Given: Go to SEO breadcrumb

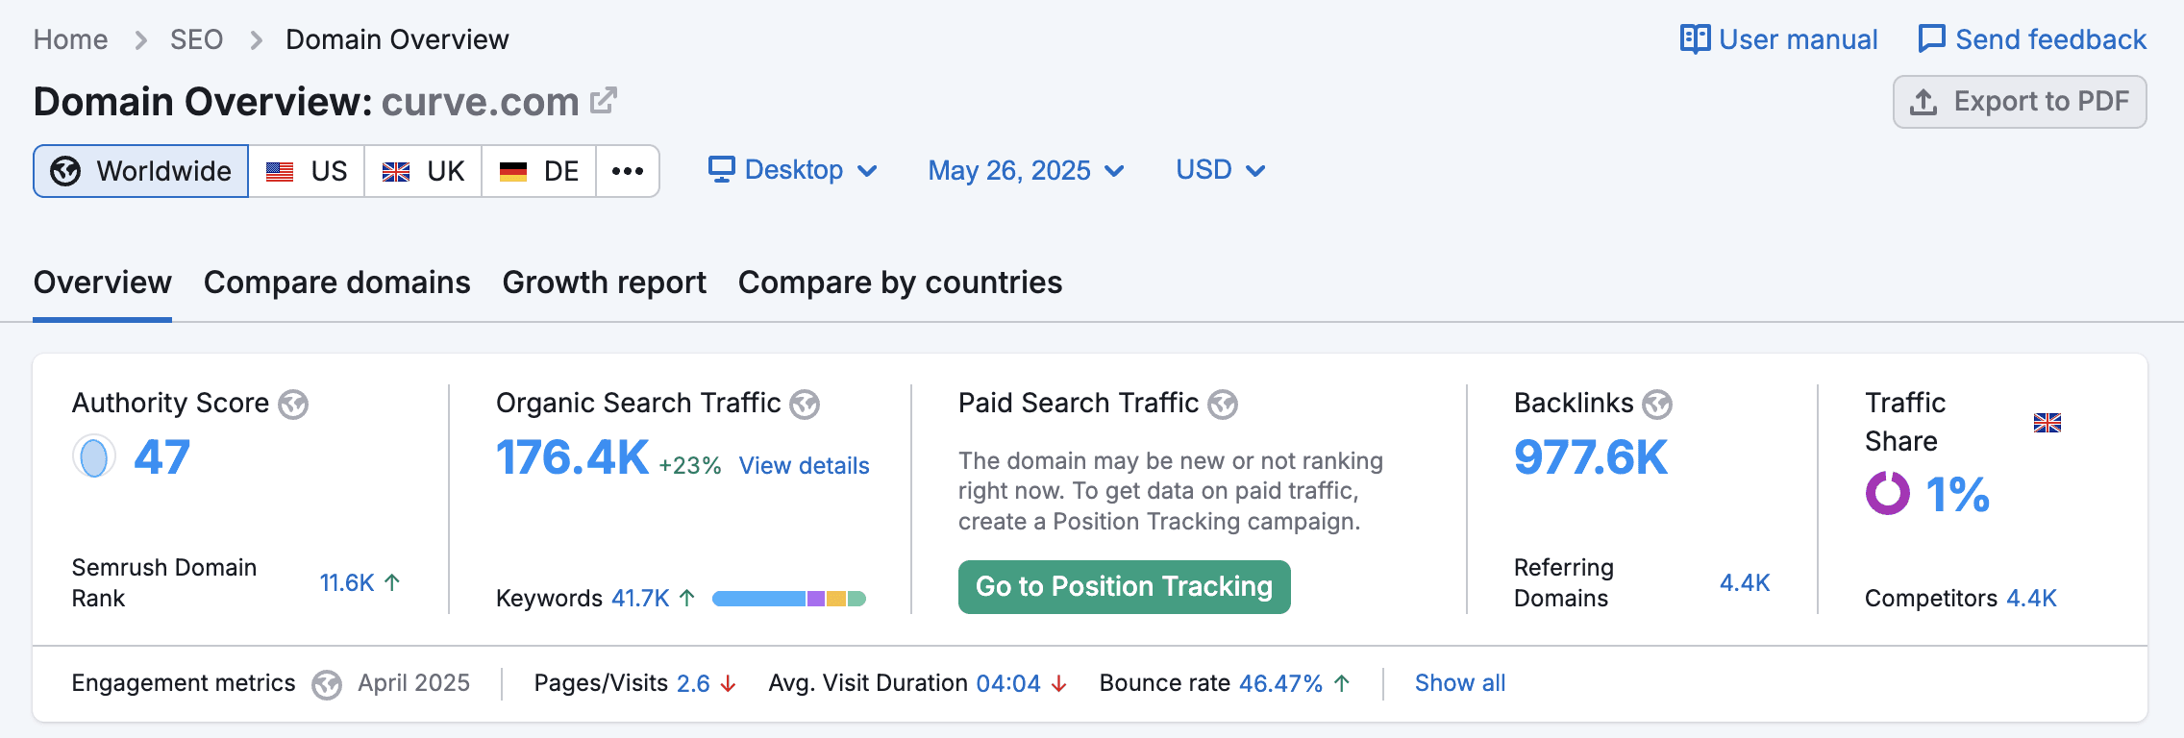Looking at the screenshot, I should click(x=197, y=39).
